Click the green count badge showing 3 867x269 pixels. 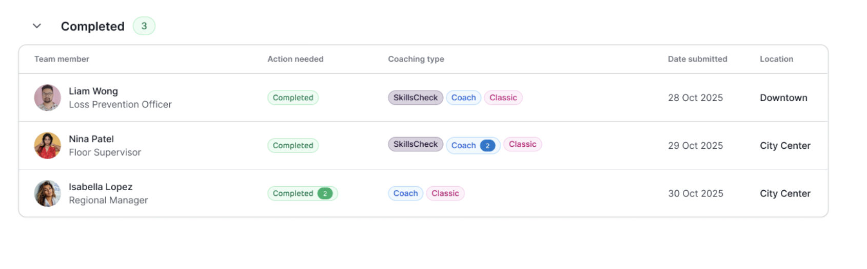tap(144, 26)
